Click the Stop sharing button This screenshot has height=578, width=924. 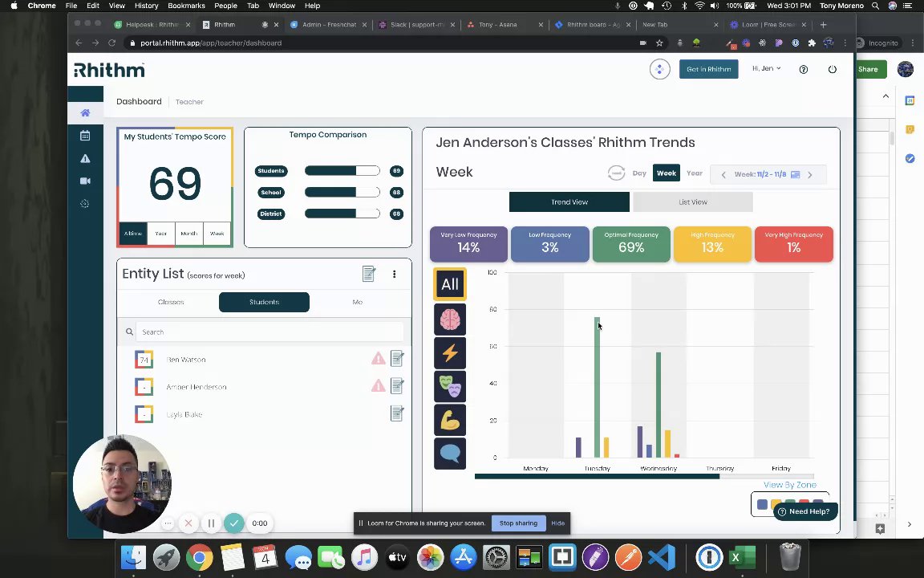click(519, 523)
